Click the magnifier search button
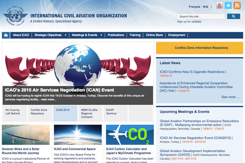 tap(234, 16)
